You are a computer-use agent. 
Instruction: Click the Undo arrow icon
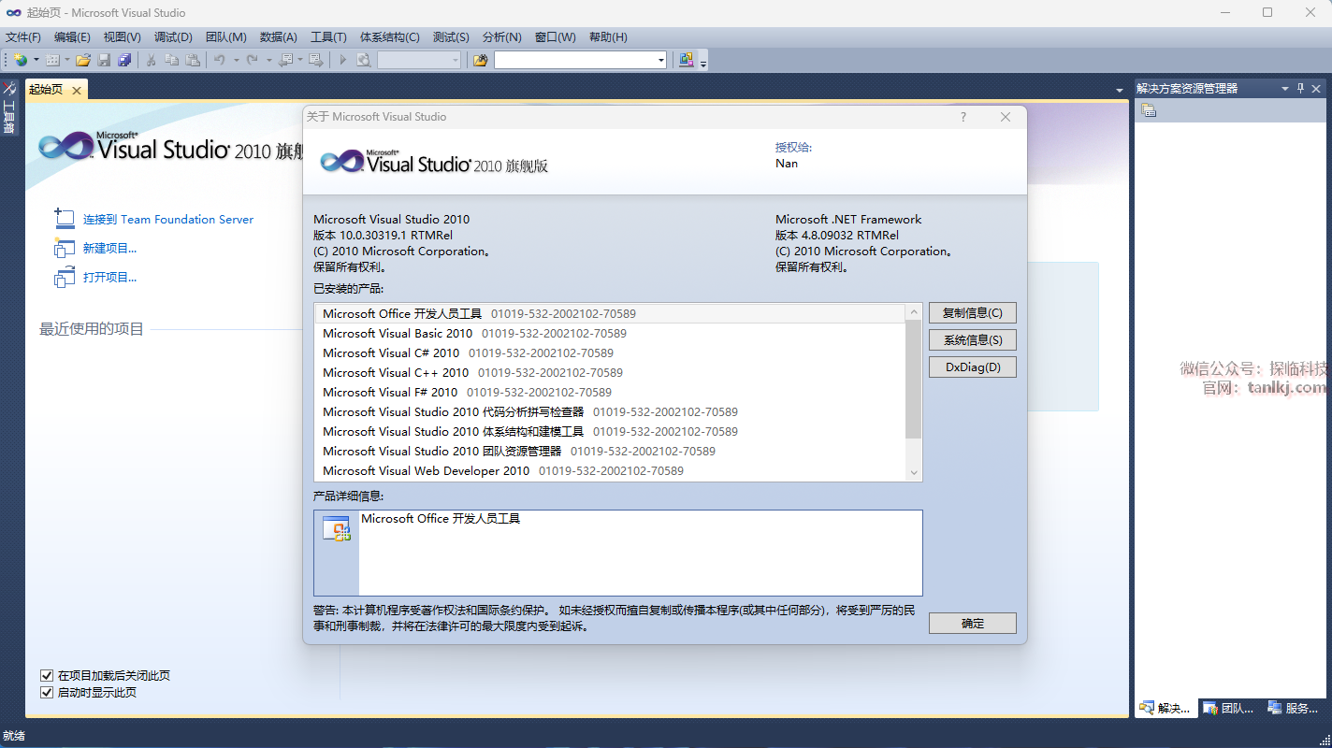[x=220, y=60]
